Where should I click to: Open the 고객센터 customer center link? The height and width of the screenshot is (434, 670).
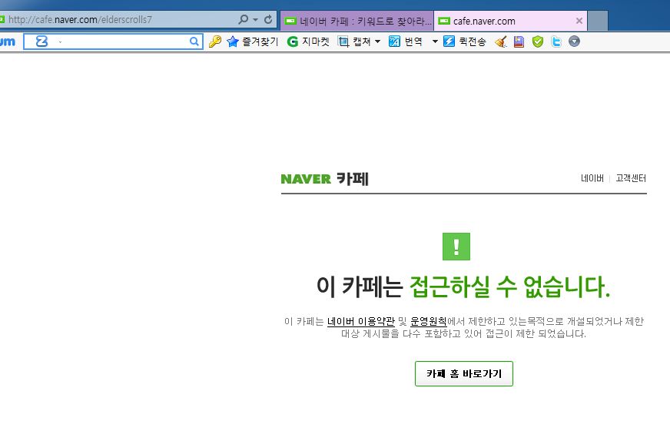(x=631, y=178)
